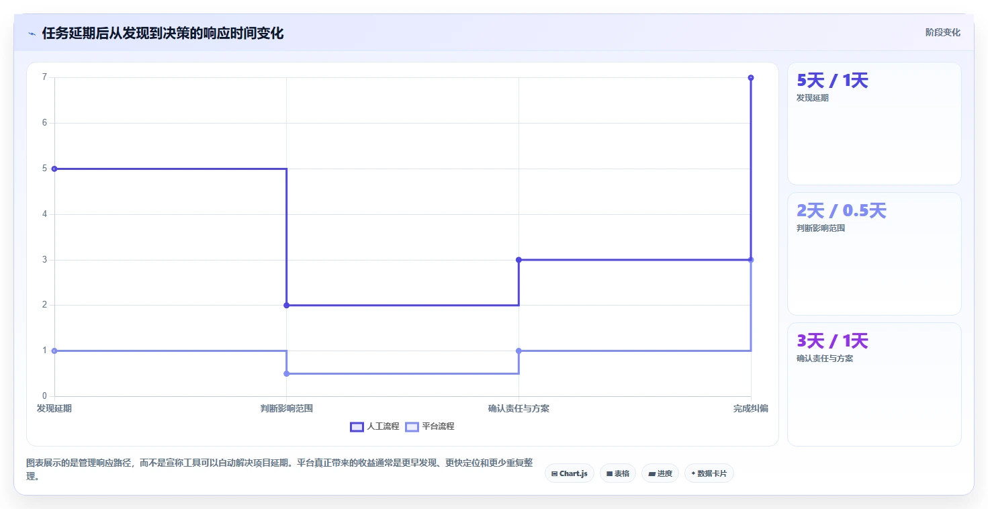988x509 pixels.
Task: Click the 平台流程 legend label text
Action: [x=438, y=426]
